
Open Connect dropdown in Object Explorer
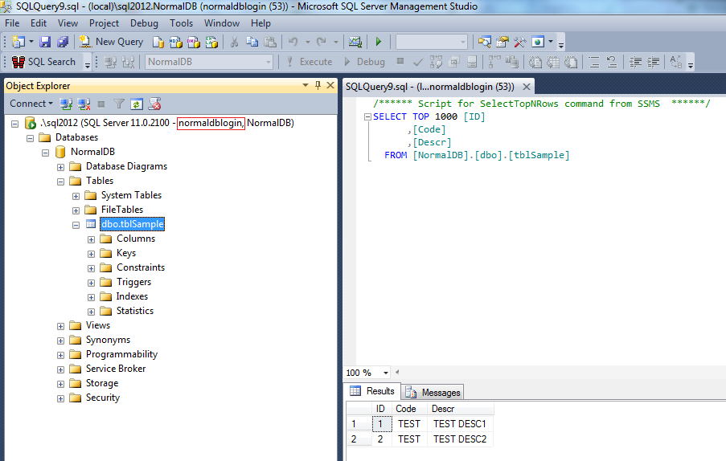[x=31, y=104]
